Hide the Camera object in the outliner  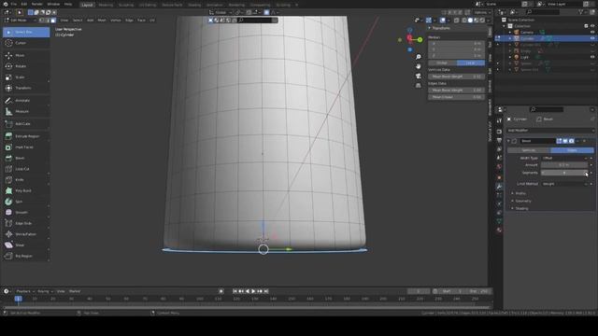(592, 33)
